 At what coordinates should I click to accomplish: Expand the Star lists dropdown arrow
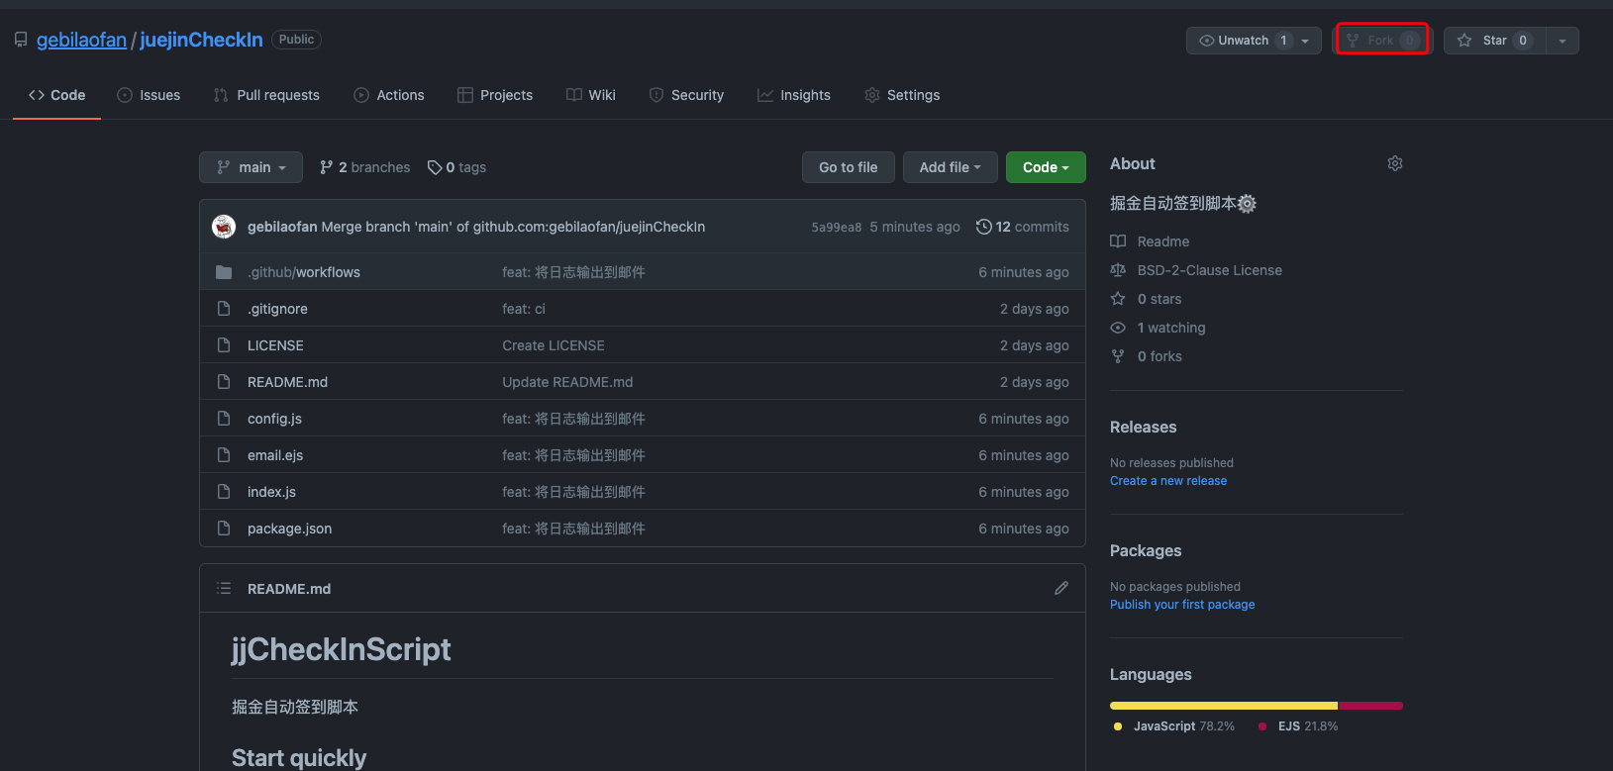pos(1563,41)
